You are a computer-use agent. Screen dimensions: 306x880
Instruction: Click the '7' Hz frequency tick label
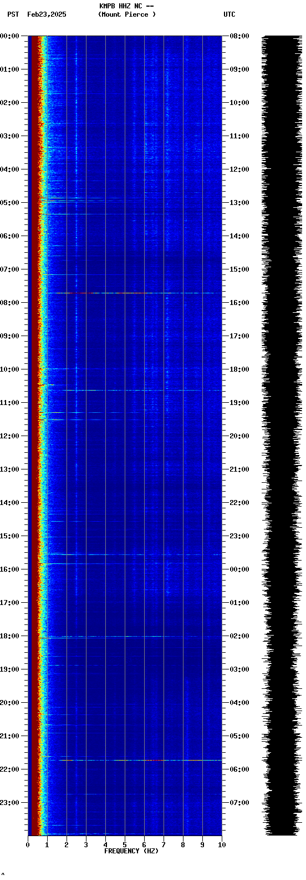click(x=164, y=845)
